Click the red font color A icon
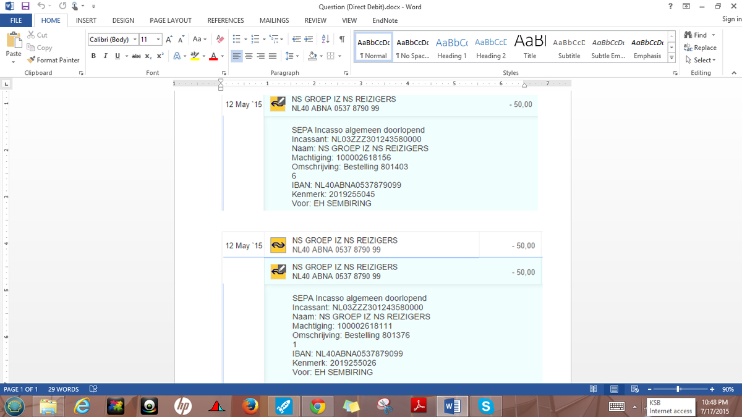742x417 pixels. coord(213,56)
